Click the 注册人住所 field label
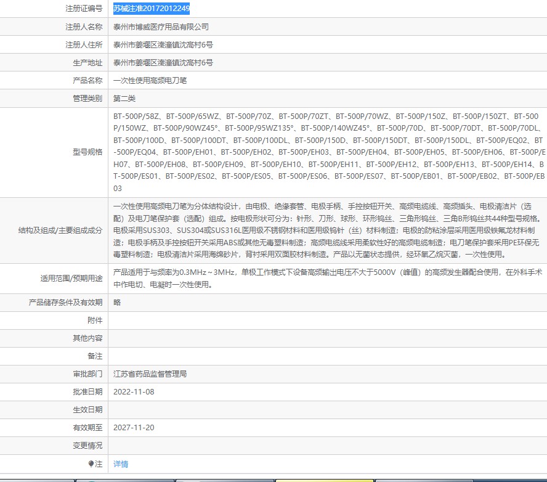Screen dimensions: 547x482 coord(84,44)
